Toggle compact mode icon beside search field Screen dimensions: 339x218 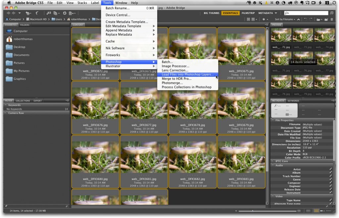pos(332,13)
